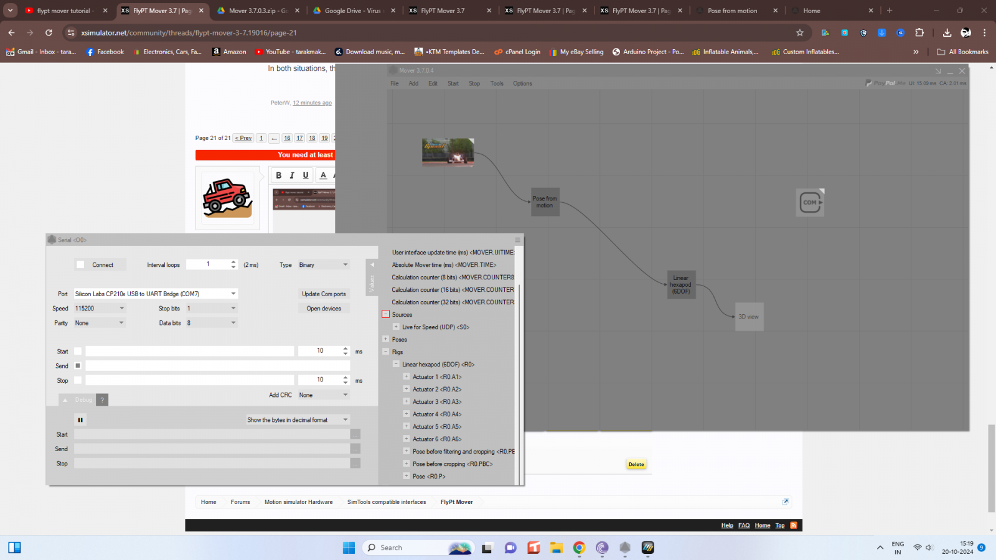Click the Live for Speed source thumbnail
996x560 pixels.
pos(448,152)
